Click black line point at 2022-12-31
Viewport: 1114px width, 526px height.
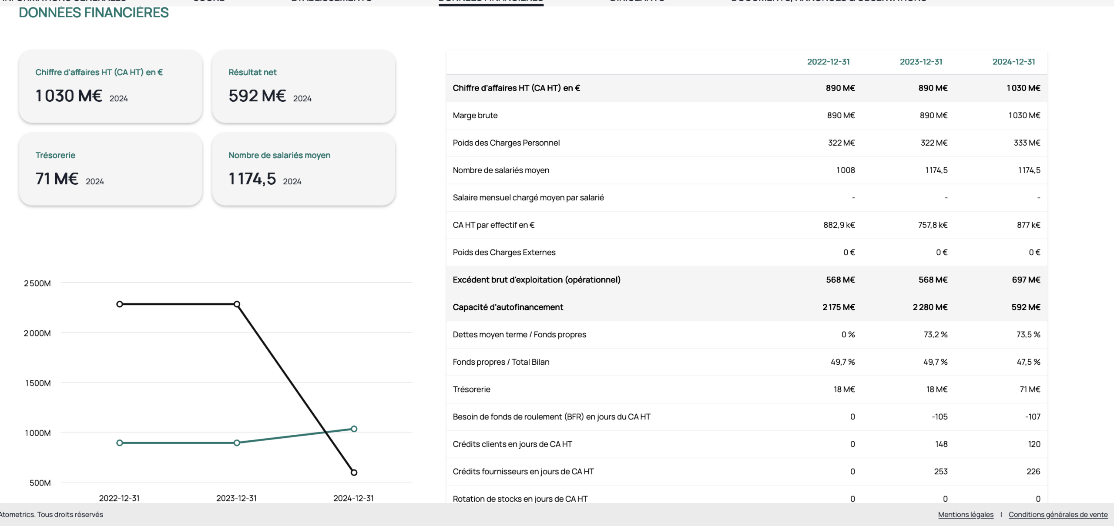[x=120, y=304]
